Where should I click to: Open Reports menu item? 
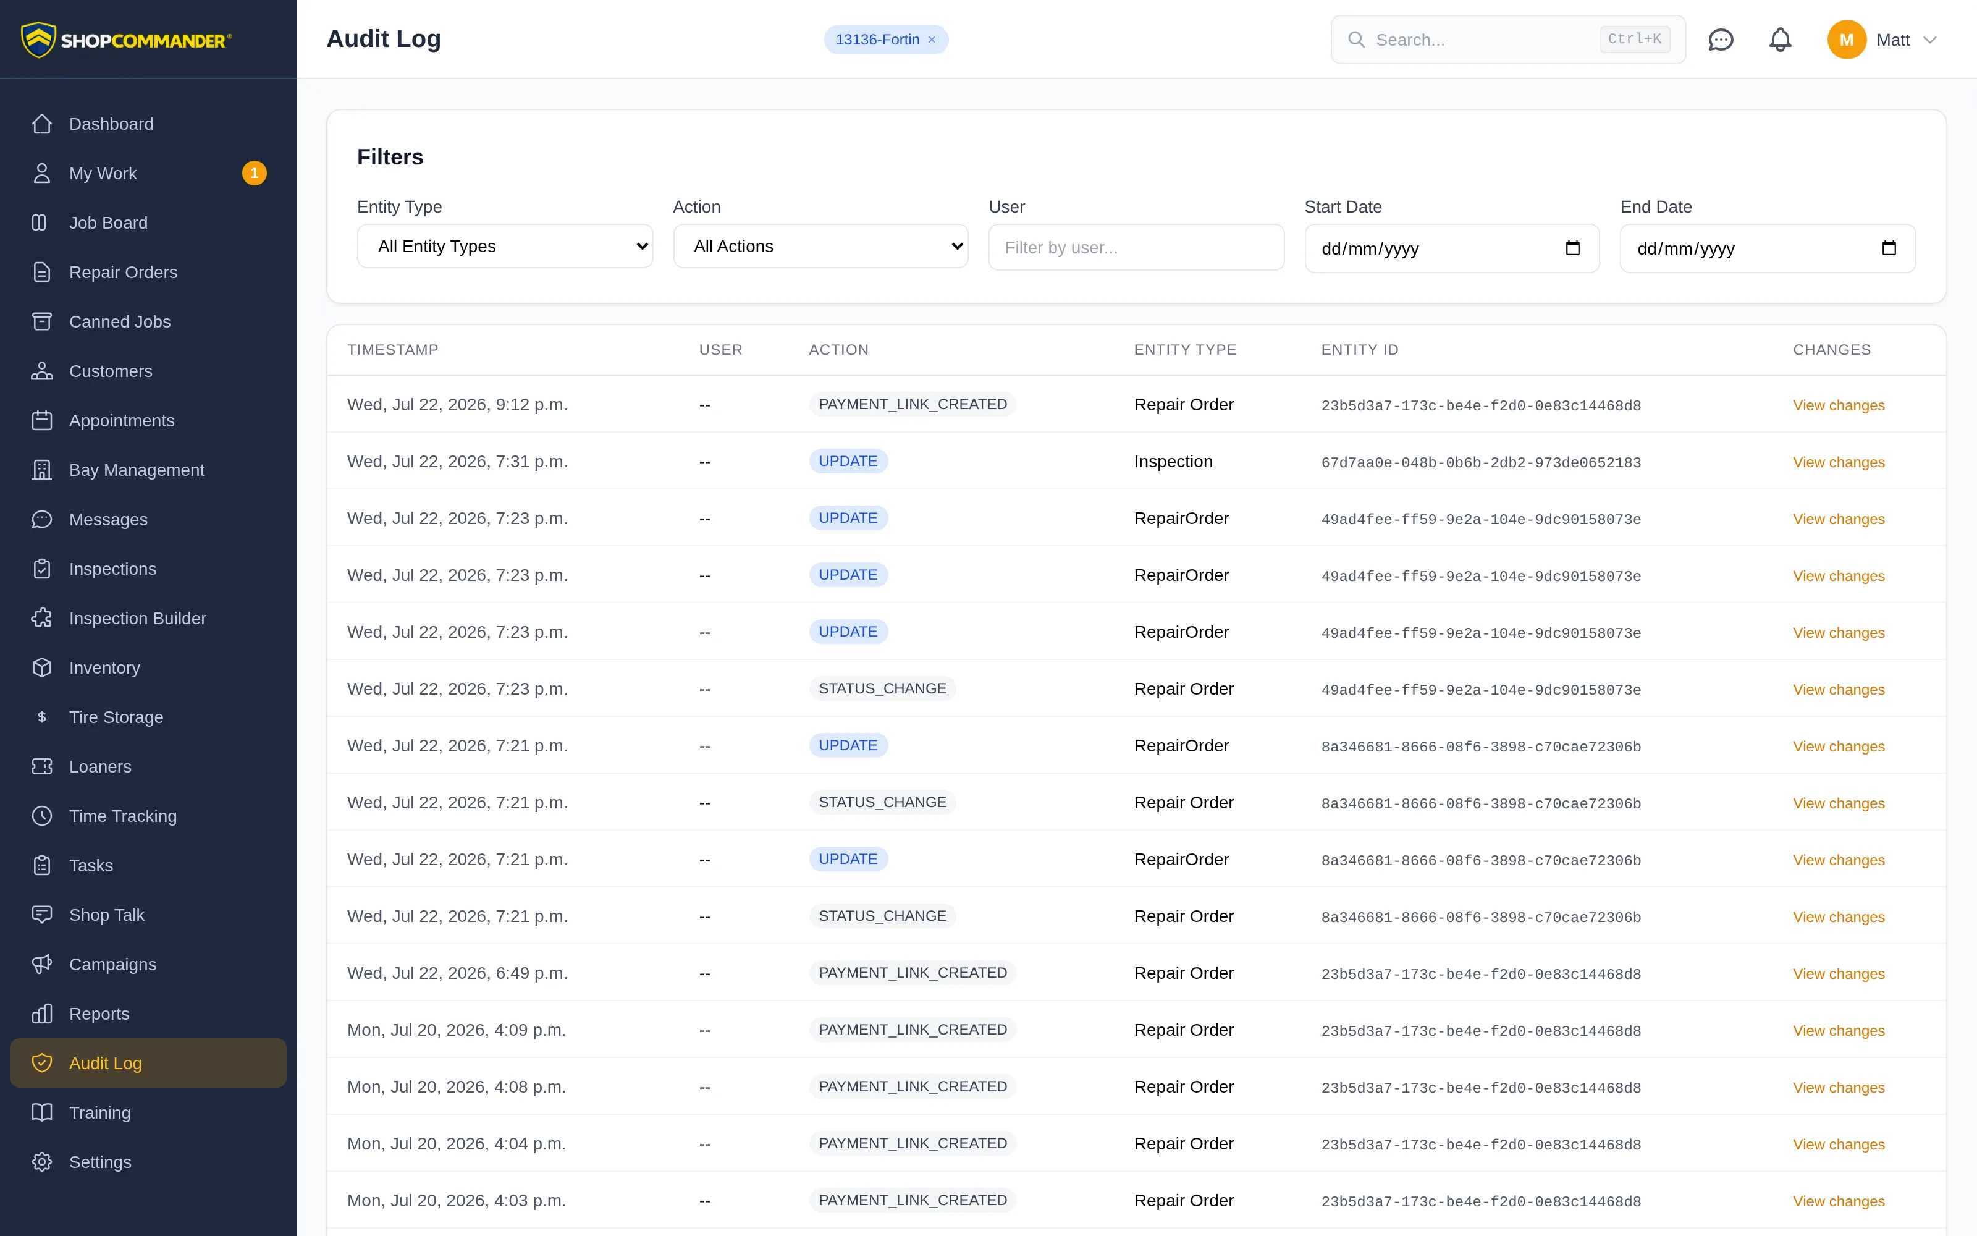tap(148, 1014)
